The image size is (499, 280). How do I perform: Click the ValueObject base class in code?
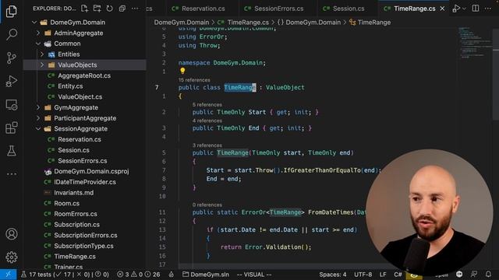coord(285,87)
